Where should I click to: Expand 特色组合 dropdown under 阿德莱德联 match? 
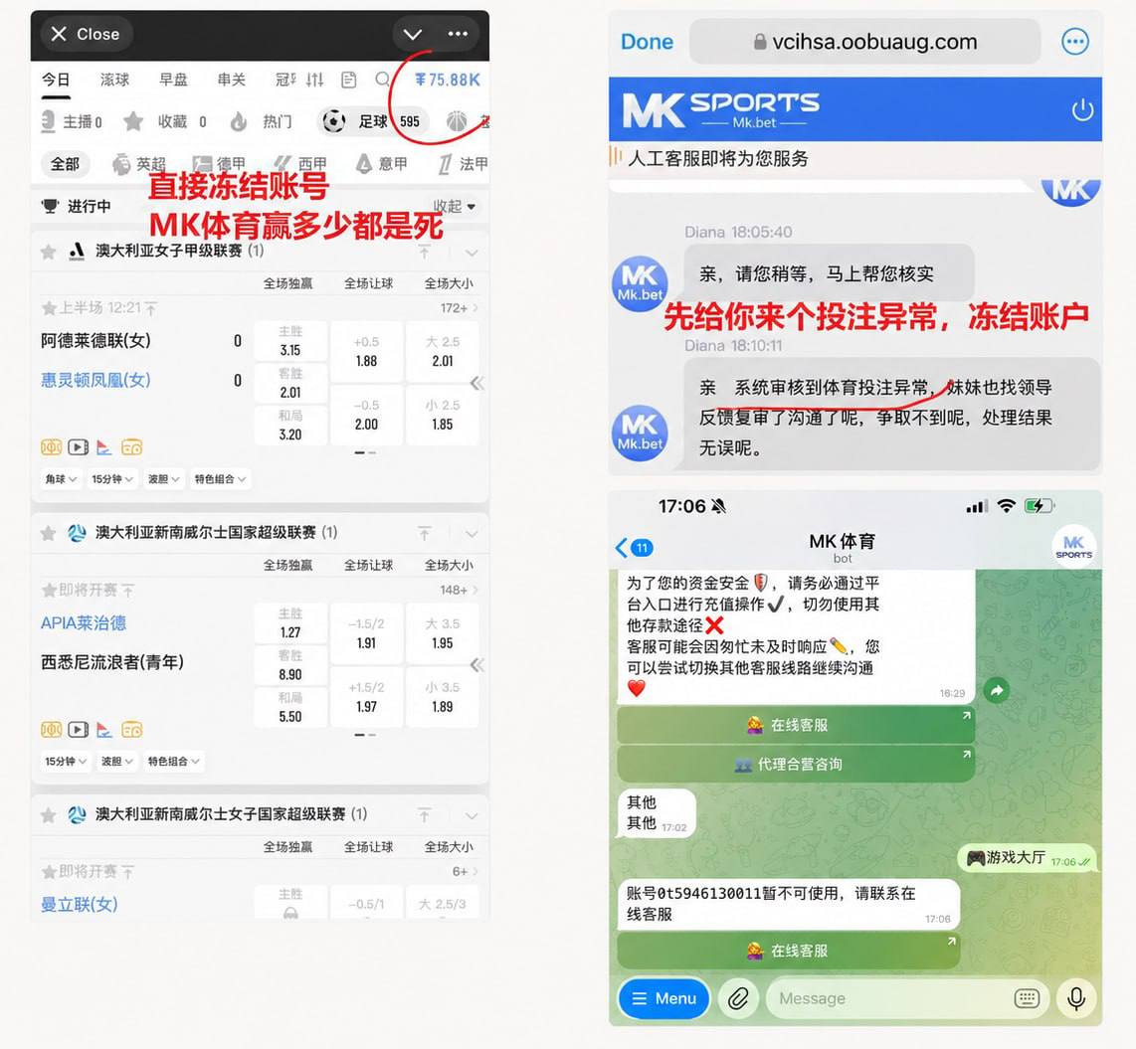[220, 479]
